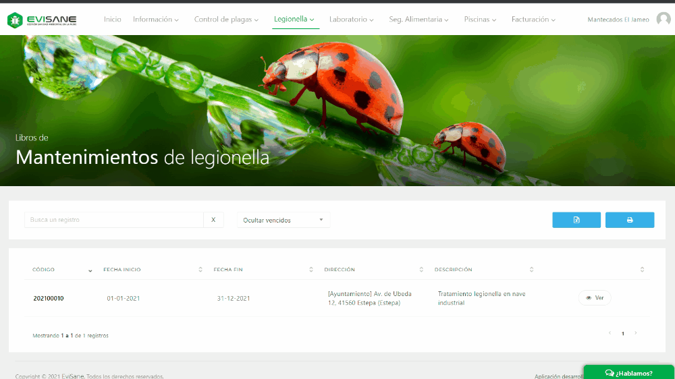The image size is (675, 379).
Task: View record 202100010 with Ver button
Action: tap(595, 298)
